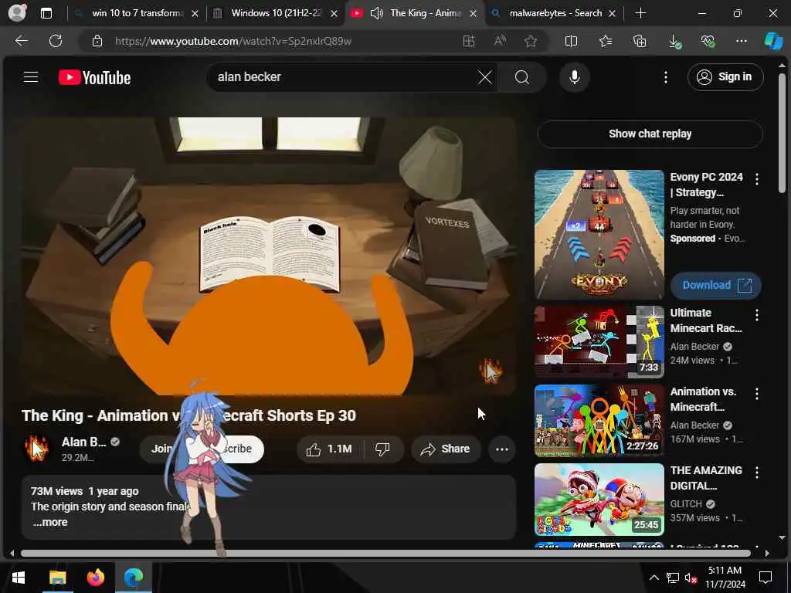Open the YouTube hamburger guide menu

(x=31, y=77)
